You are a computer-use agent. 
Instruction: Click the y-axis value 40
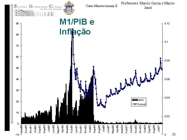pyautogui.click(x=17, y=79)
